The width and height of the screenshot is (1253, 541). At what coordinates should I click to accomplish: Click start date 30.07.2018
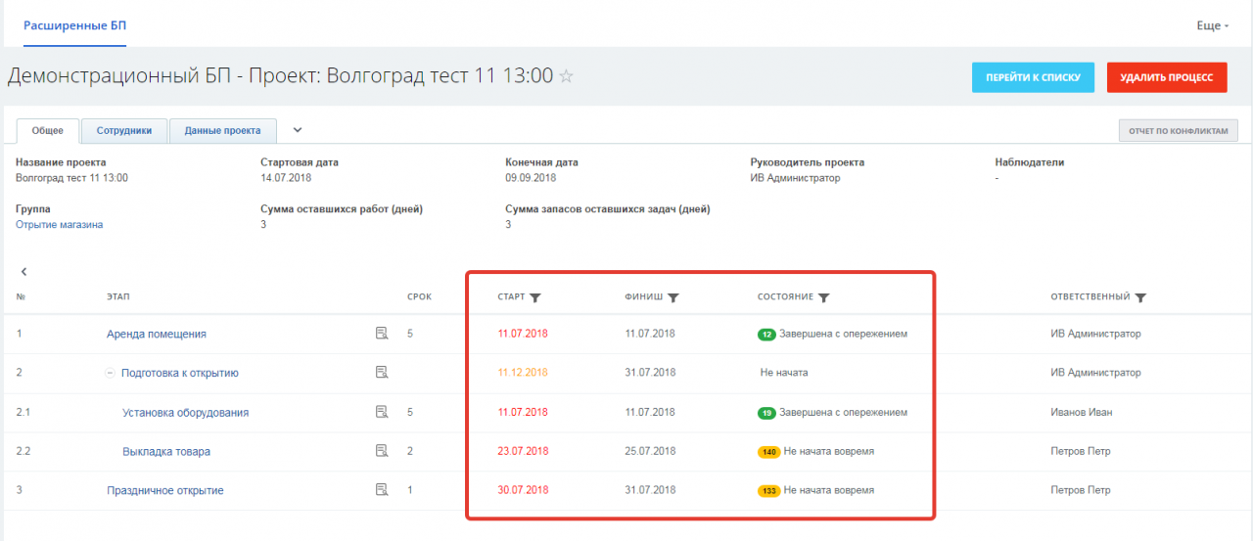click(x=523, y=490)
